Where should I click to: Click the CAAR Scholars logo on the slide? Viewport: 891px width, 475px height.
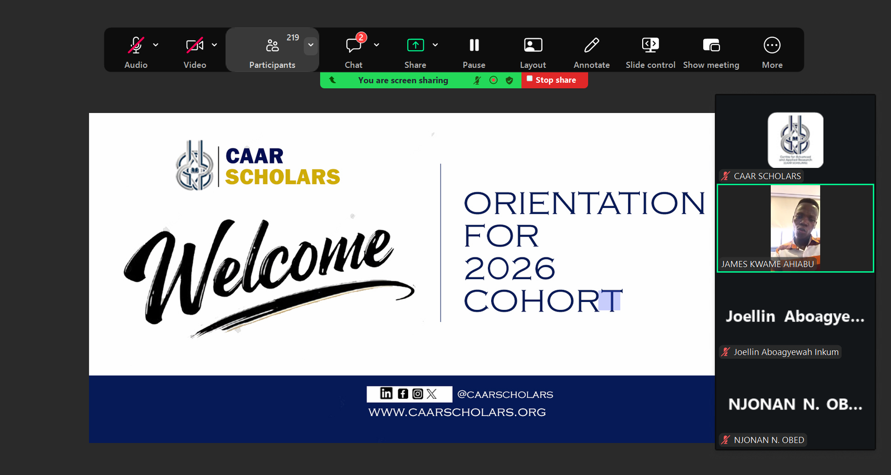(258, 165)
